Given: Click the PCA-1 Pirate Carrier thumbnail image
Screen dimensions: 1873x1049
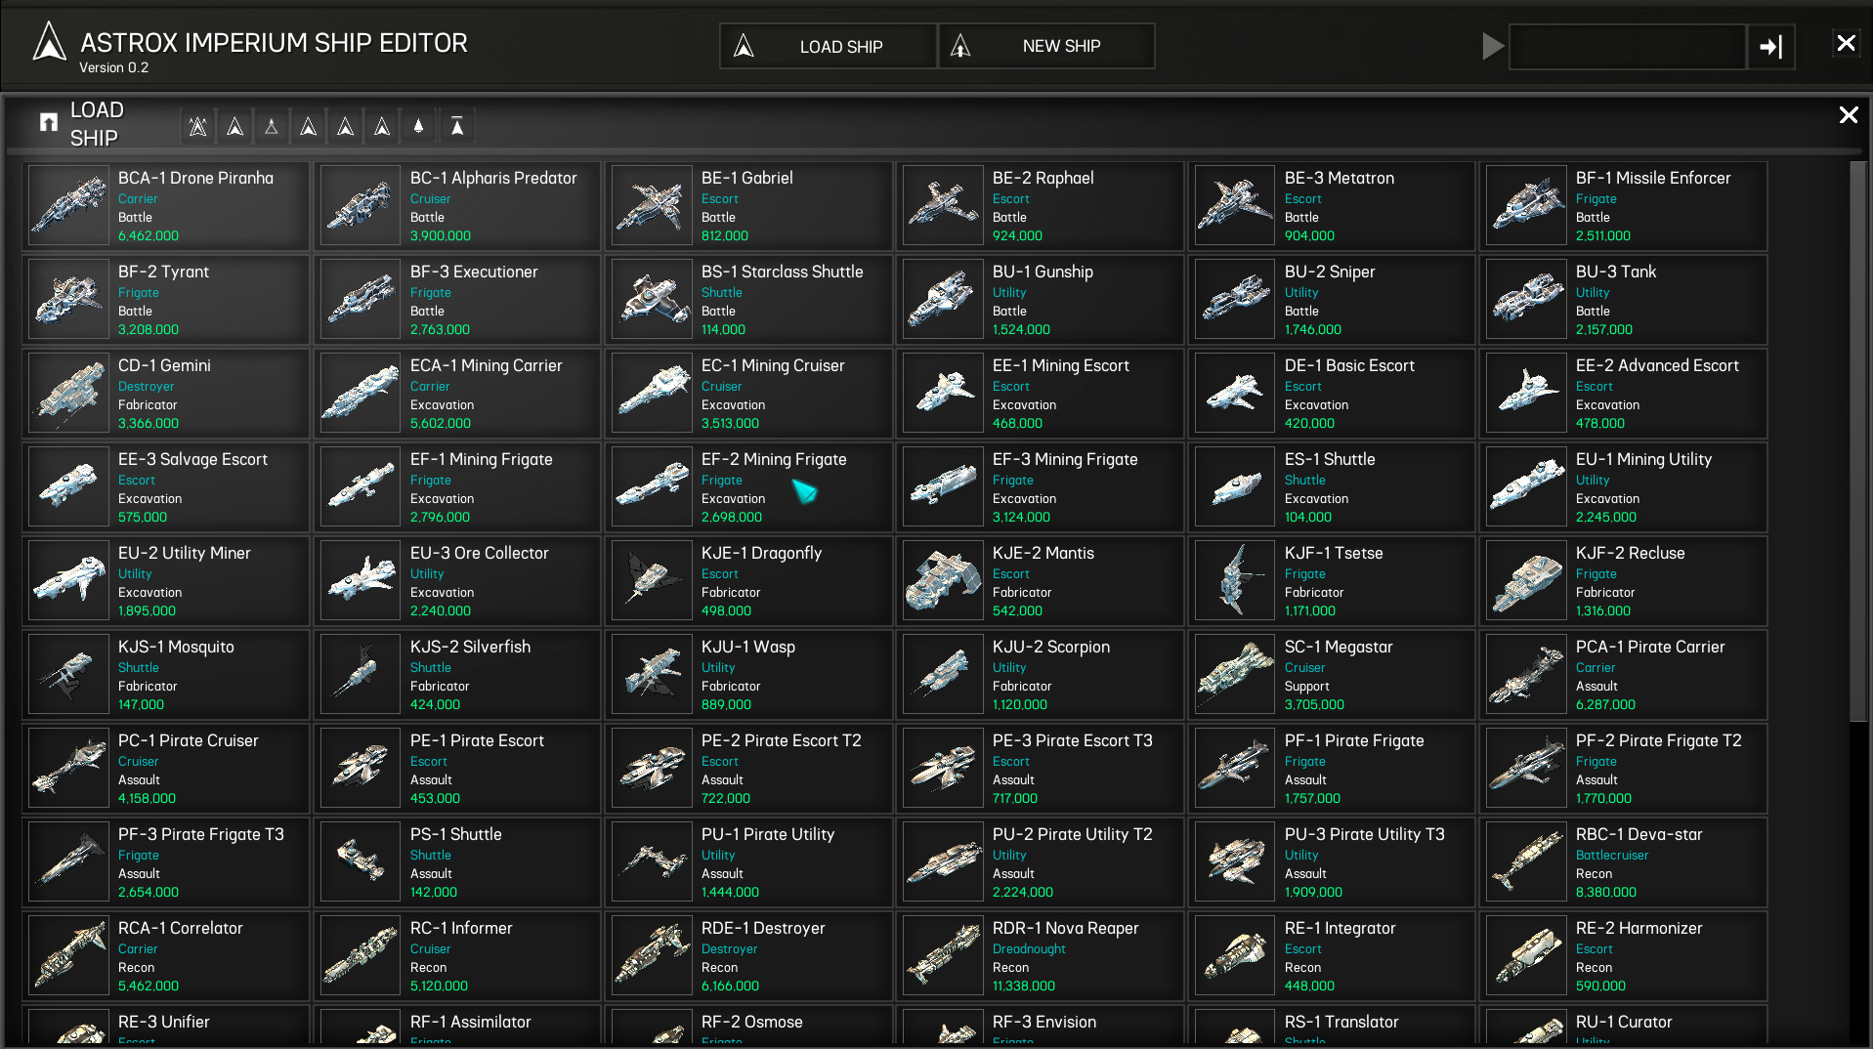Looking at the screenshot, I should coord(1525,674).
